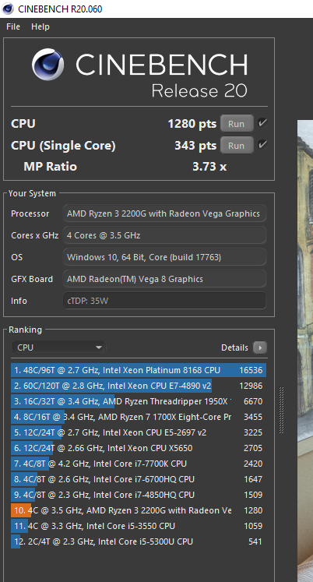Click the render preview image
The width and height of the screenshot is (313, 582).
(x=305, y=351)
